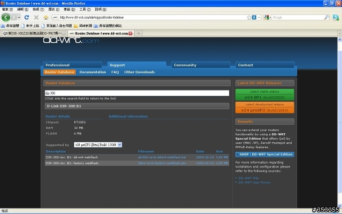Open the first menu bar item (File)

[7, 10]
